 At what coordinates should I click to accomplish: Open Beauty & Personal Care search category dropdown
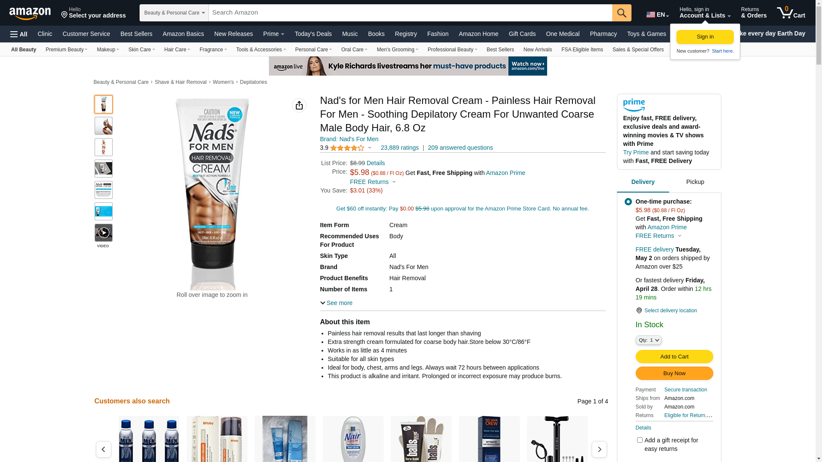pyautogui.click(x=174, y=13)
